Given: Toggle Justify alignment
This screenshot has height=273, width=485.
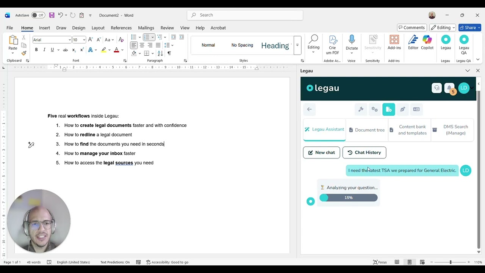Looking at the screenshot, I should coord(158,45).
